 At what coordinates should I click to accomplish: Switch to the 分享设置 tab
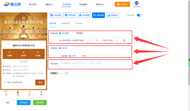(79, 23)
